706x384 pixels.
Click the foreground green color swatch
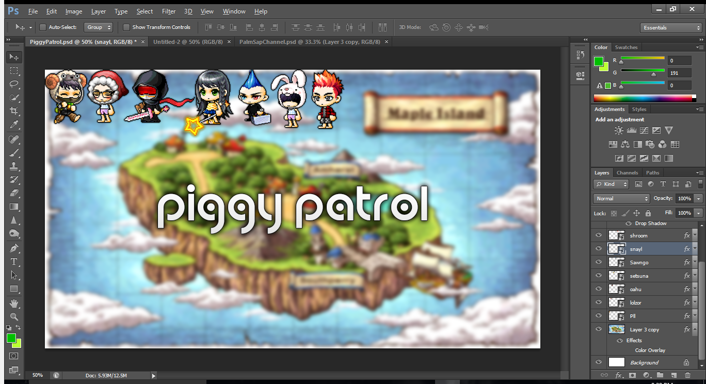pos(11,338)
